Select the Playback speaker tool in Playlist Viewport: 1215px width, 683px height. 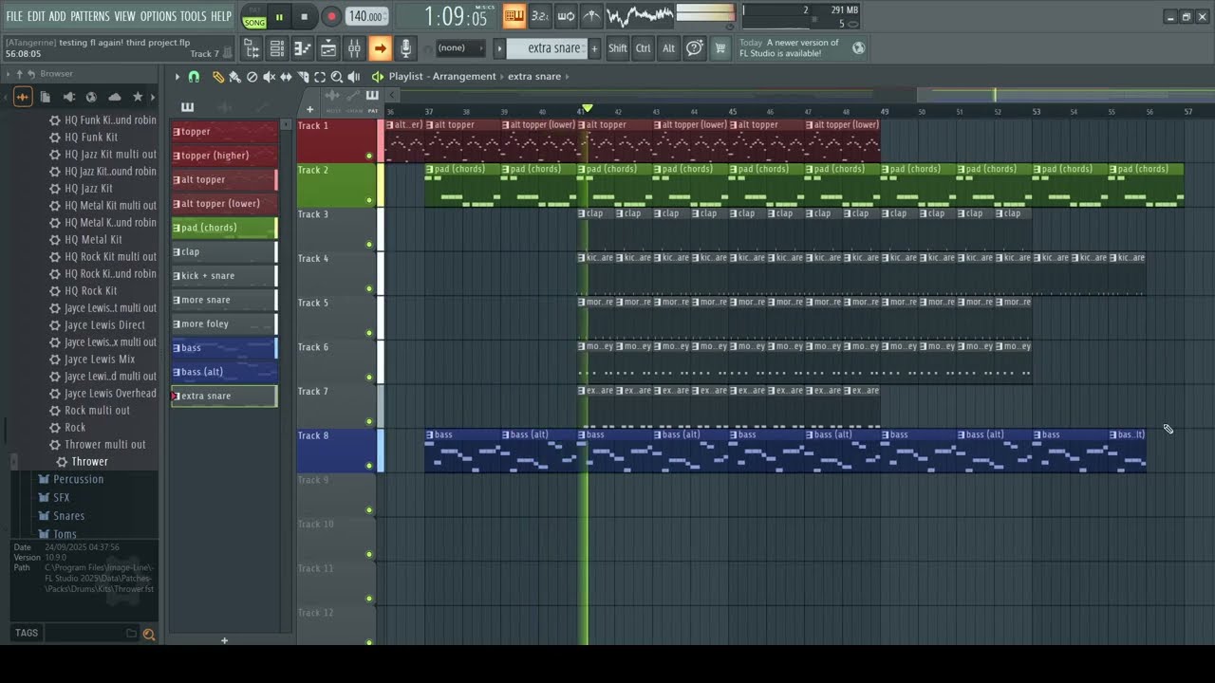click(354, 77)
